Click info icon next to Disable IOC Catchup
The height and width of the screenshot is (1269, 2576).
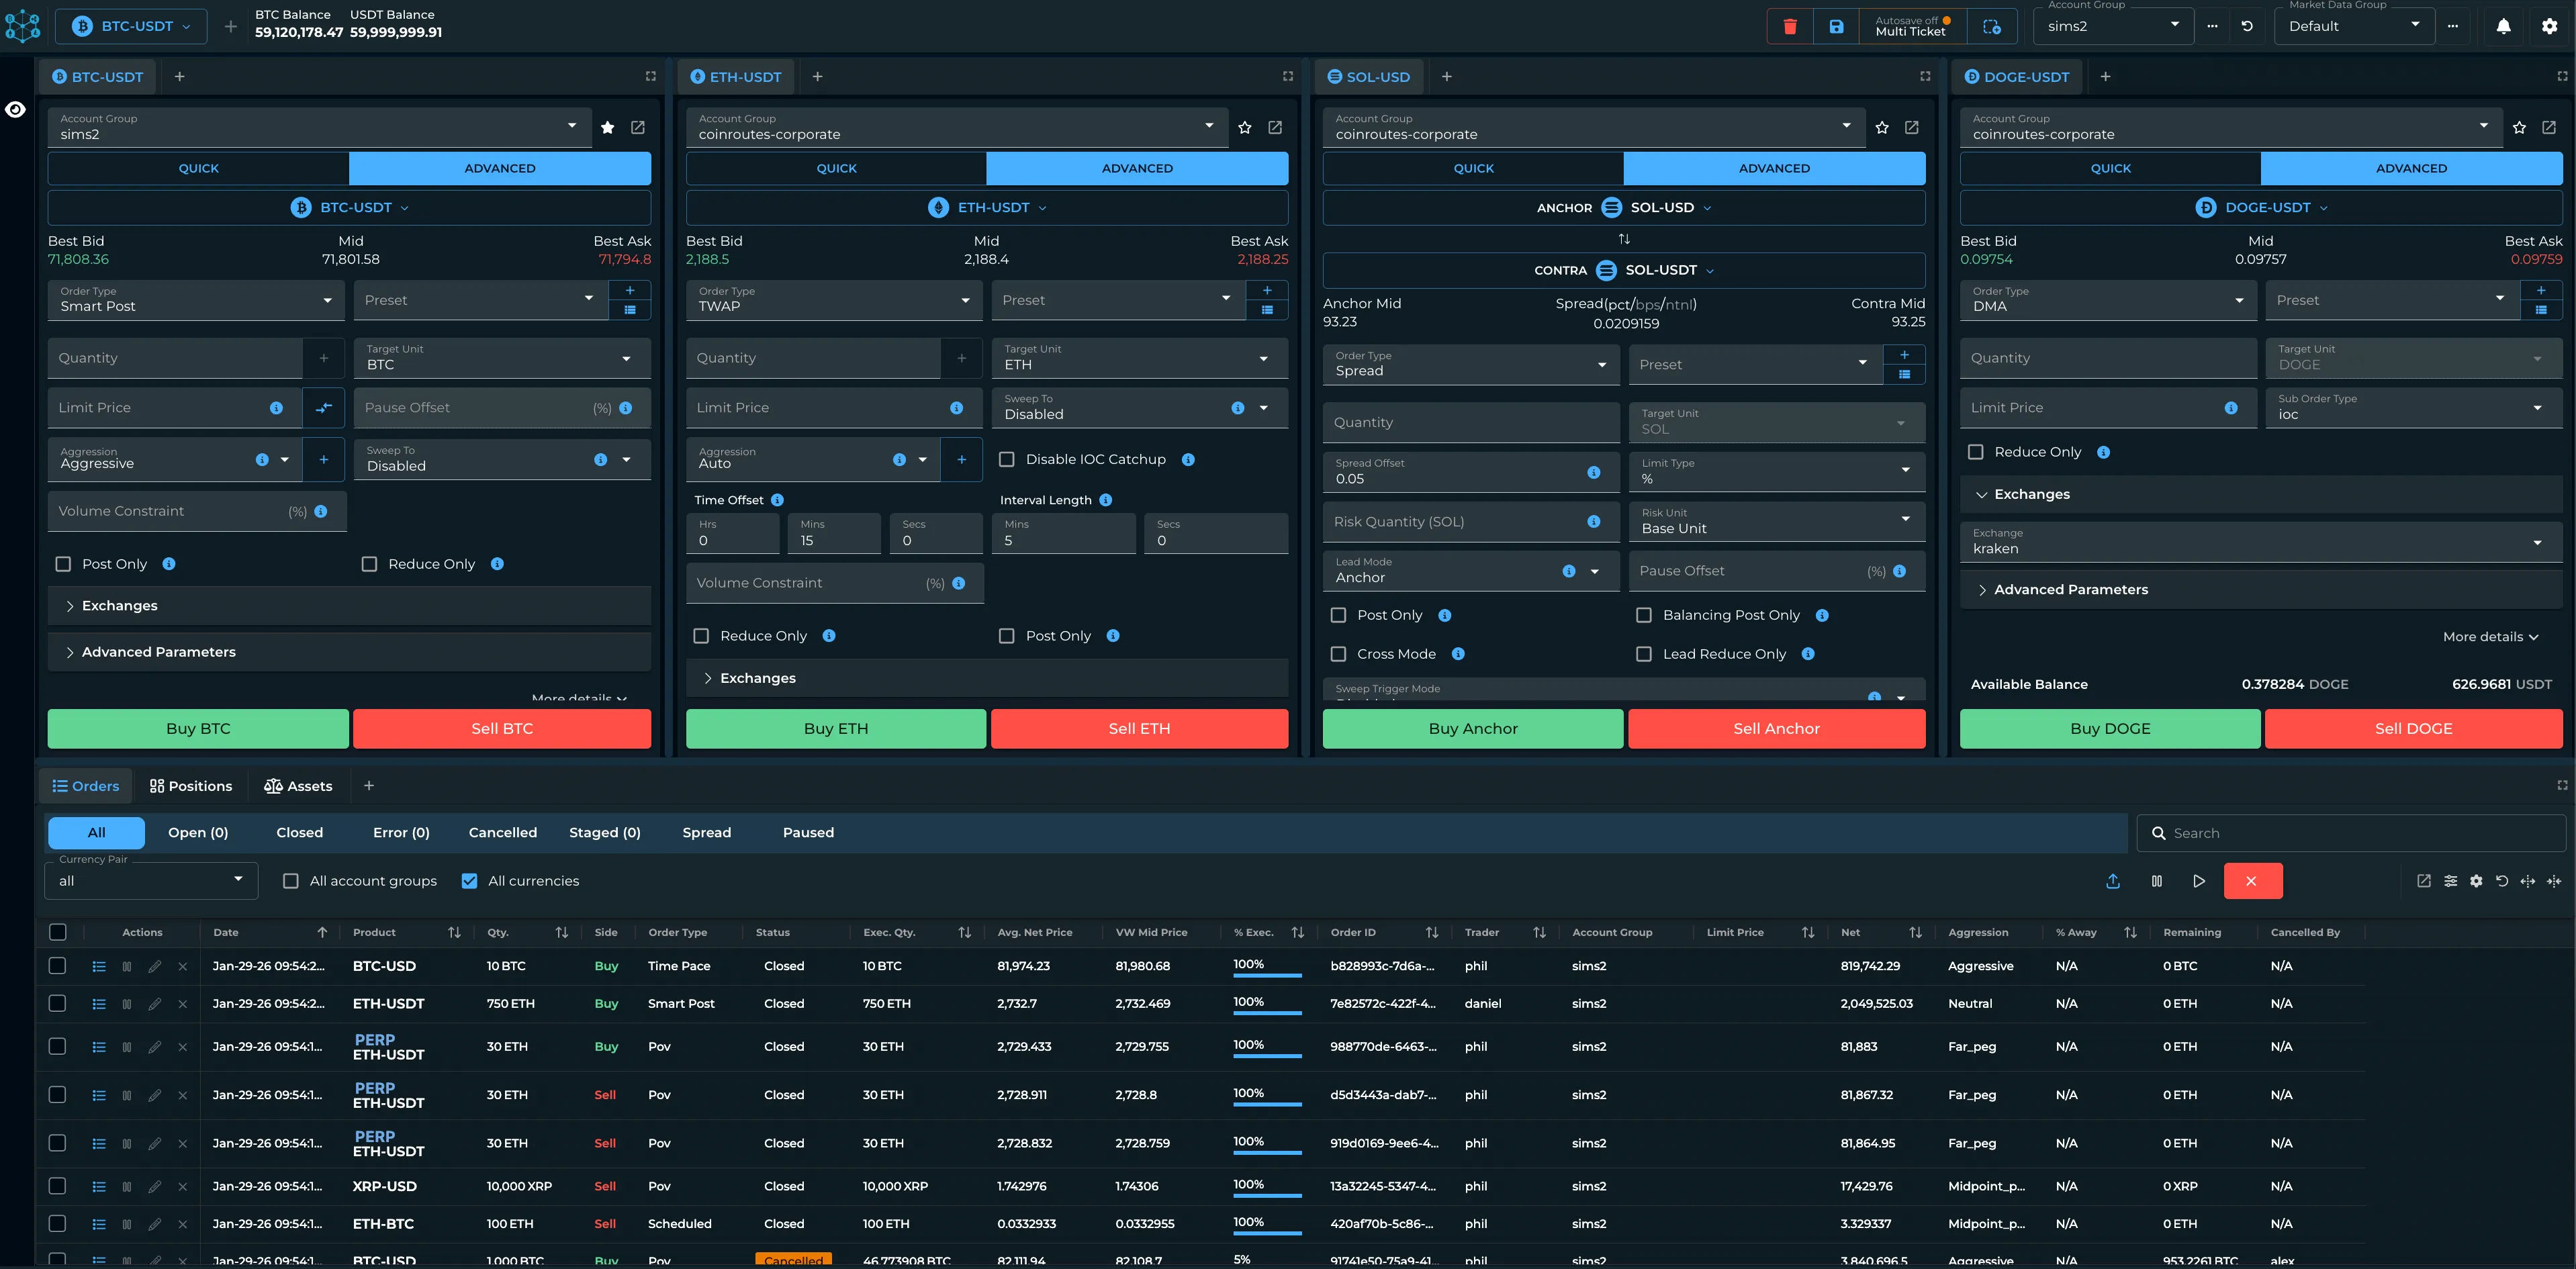[x=1188, y=460]
